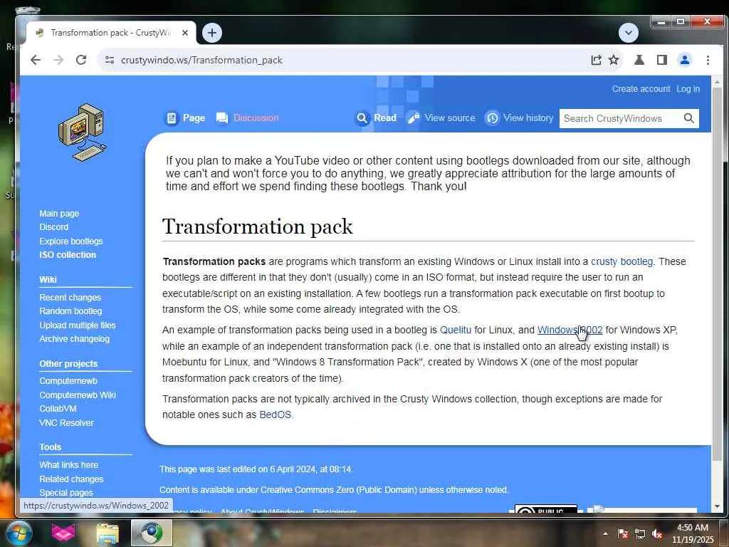Click the Tools sidebar heading
Screen dimensions: 729x547
(x=51, y=447)
